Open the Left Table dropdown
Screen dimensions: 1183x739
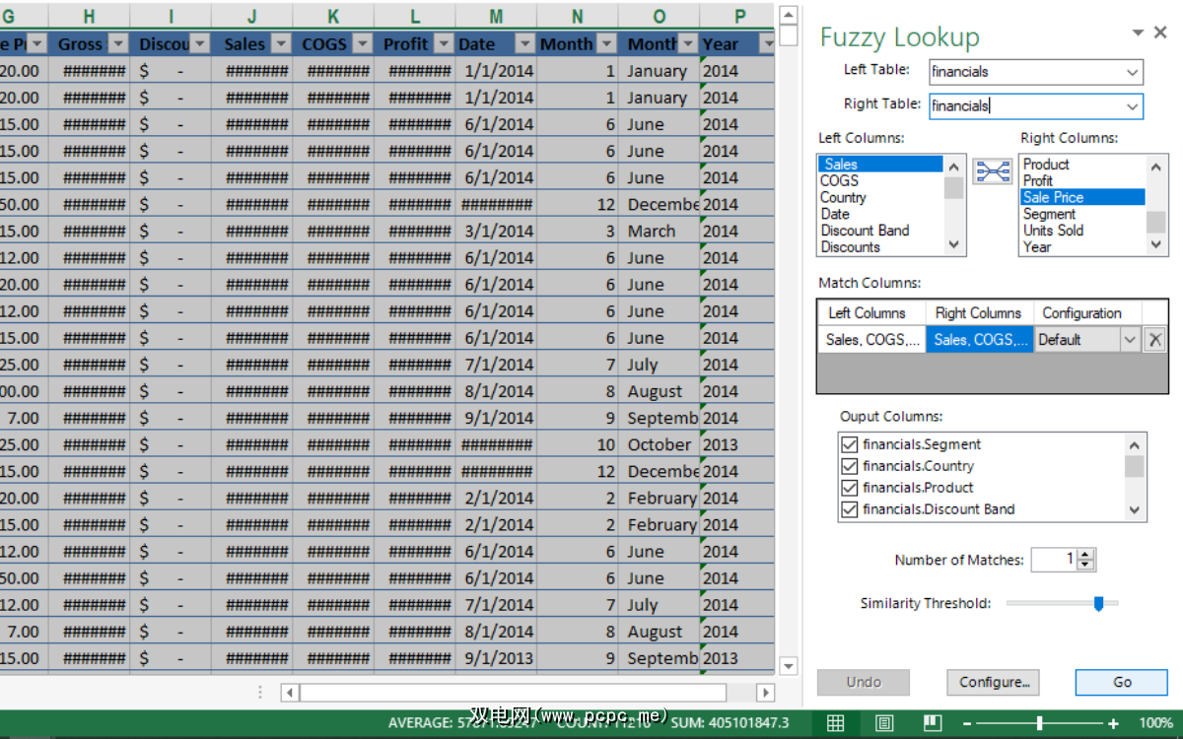[1131, 72]
